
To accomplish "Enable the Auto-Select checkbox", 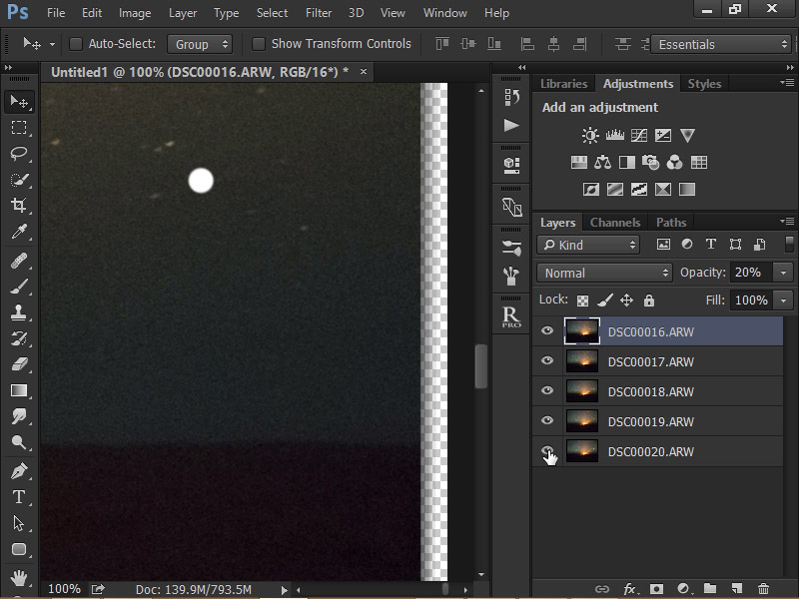I will [76, 44].
